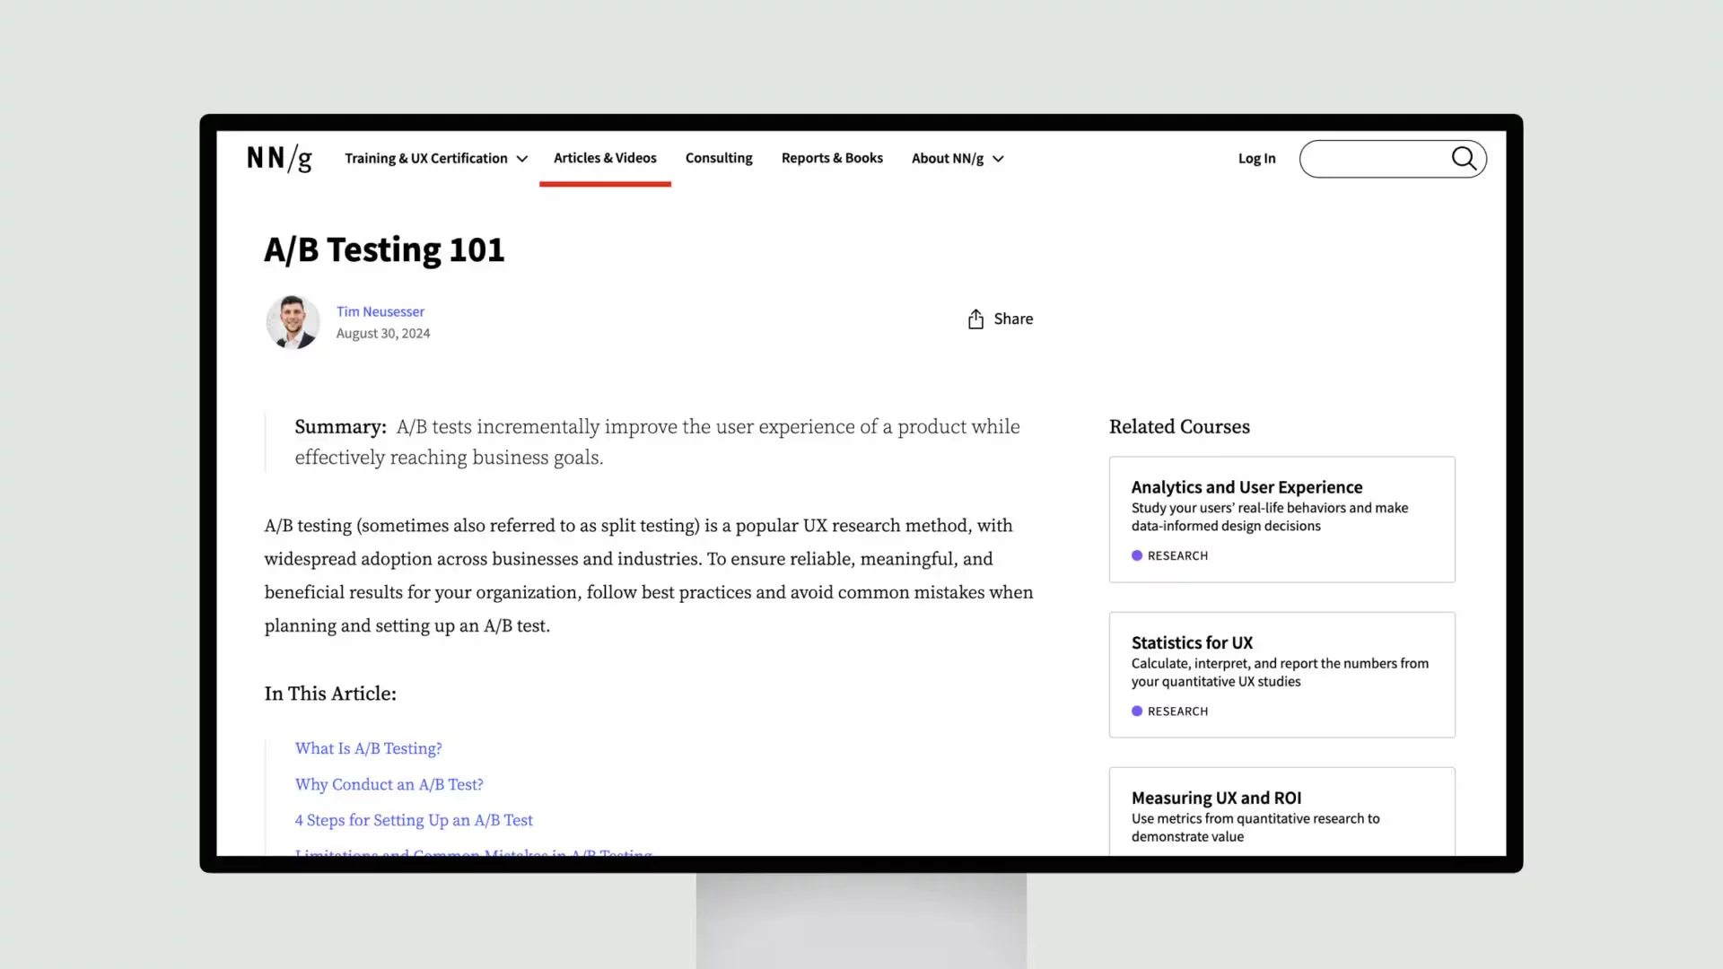Click the Share icon button
The height and width of the screenshot is (969, 1723).
976,319
